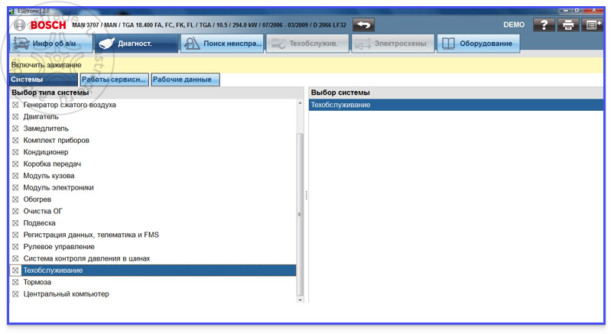Open the Техобслужив. tab
This screenshot has height=334, width=611.
pyautogui.click(x=307, y=44)
